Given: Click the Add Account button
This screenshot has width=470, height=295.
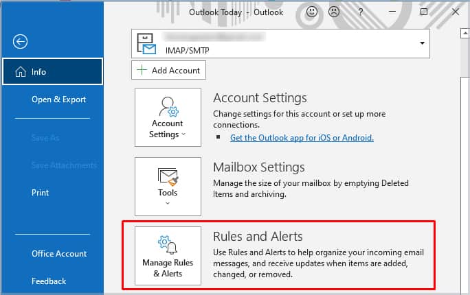Looking at the screenshot, I should (168, 70).
